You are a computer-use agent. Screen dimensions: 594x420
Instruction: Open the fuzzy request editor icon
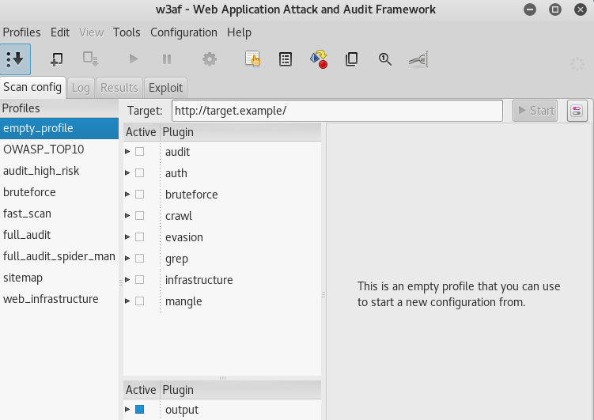click(286, 59)
